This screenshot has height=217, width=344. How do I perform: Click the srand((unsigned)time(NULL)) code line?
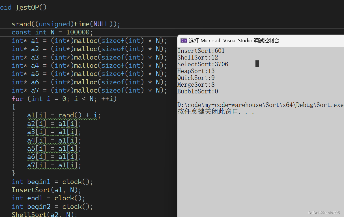pyautogui.click(x=66, y=24)
